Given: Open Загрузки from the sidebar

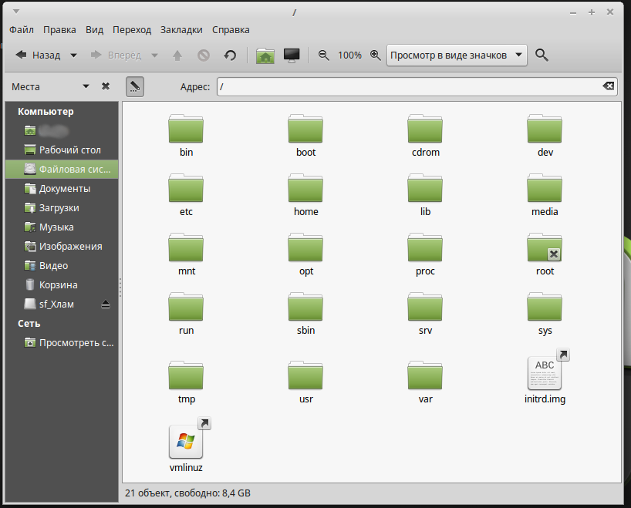Looking at the screenshot, I should [x=62, y=208].
